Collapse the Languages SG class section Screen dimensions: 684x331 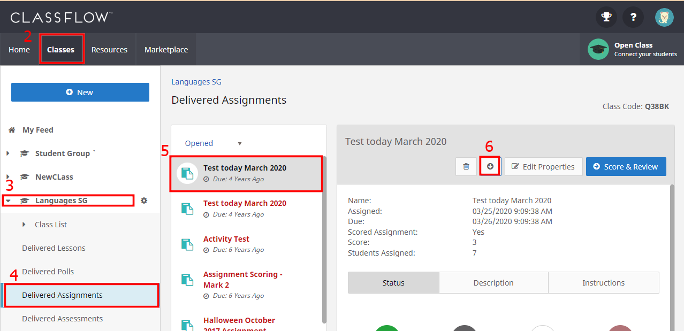(x=7, y=200)
